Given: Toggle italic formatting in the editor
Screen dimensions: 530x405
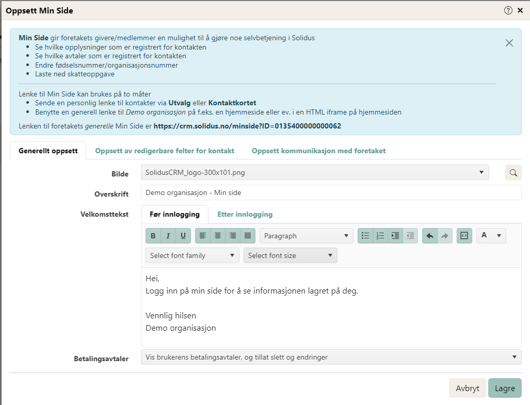Looking at the screenshot, I should click(168, 236).
